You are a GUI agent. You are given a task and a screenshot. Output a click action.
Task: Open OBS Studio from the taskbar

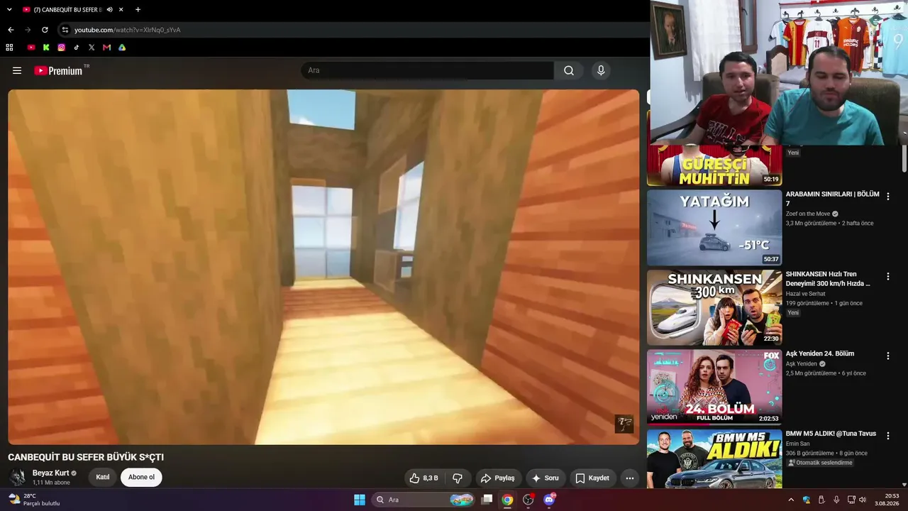tap(528, 500)
